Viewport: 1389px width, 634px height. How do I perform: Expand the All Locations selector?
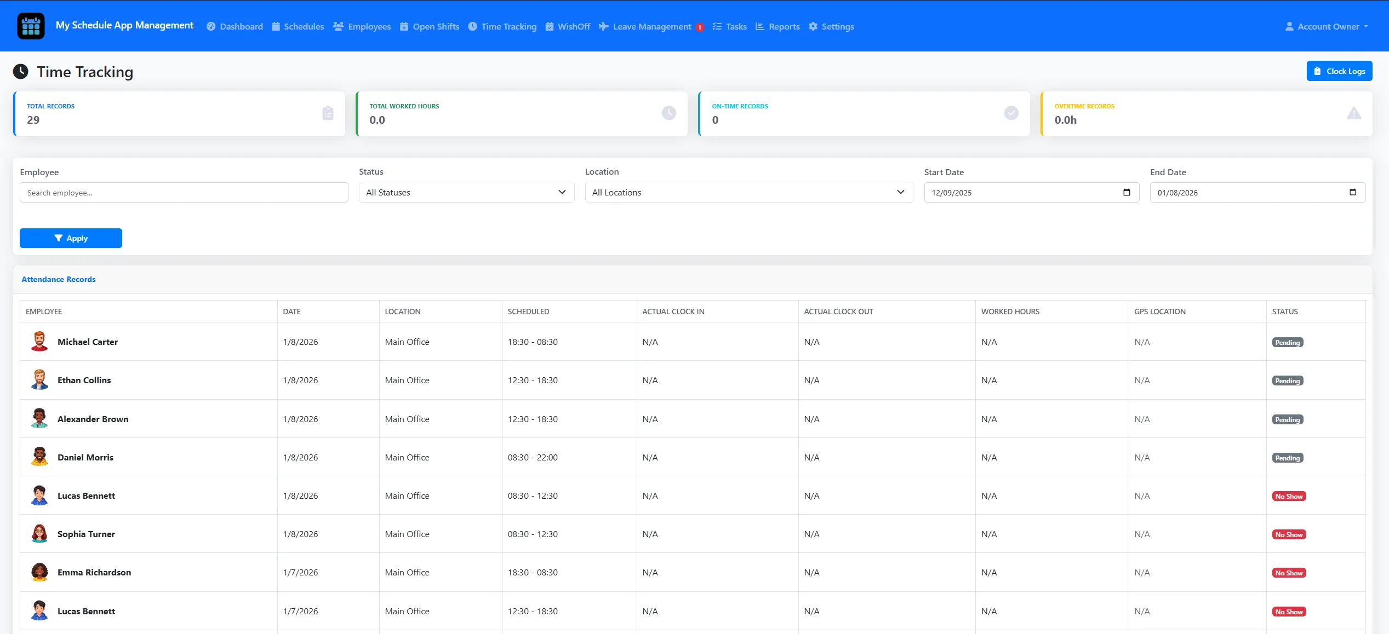coord(748,192)
